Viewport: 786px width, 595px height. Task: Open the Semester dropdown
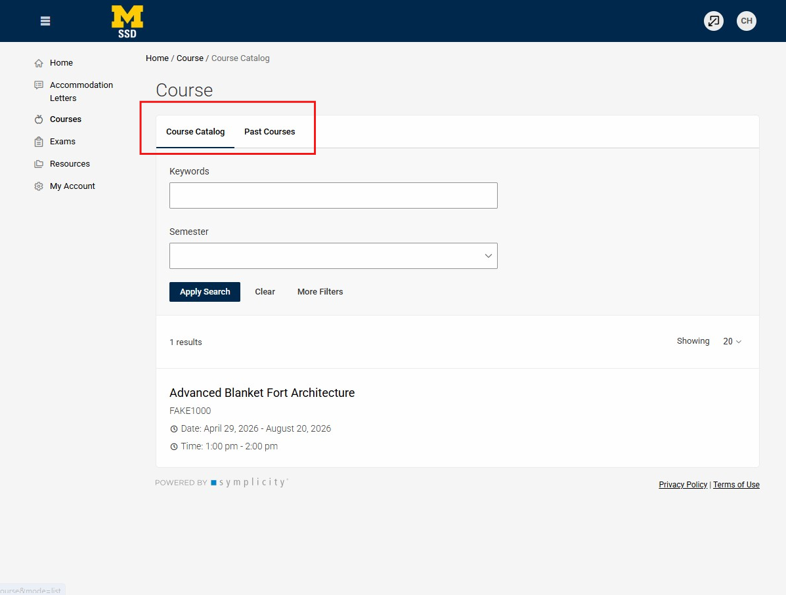tap(334, 256)
